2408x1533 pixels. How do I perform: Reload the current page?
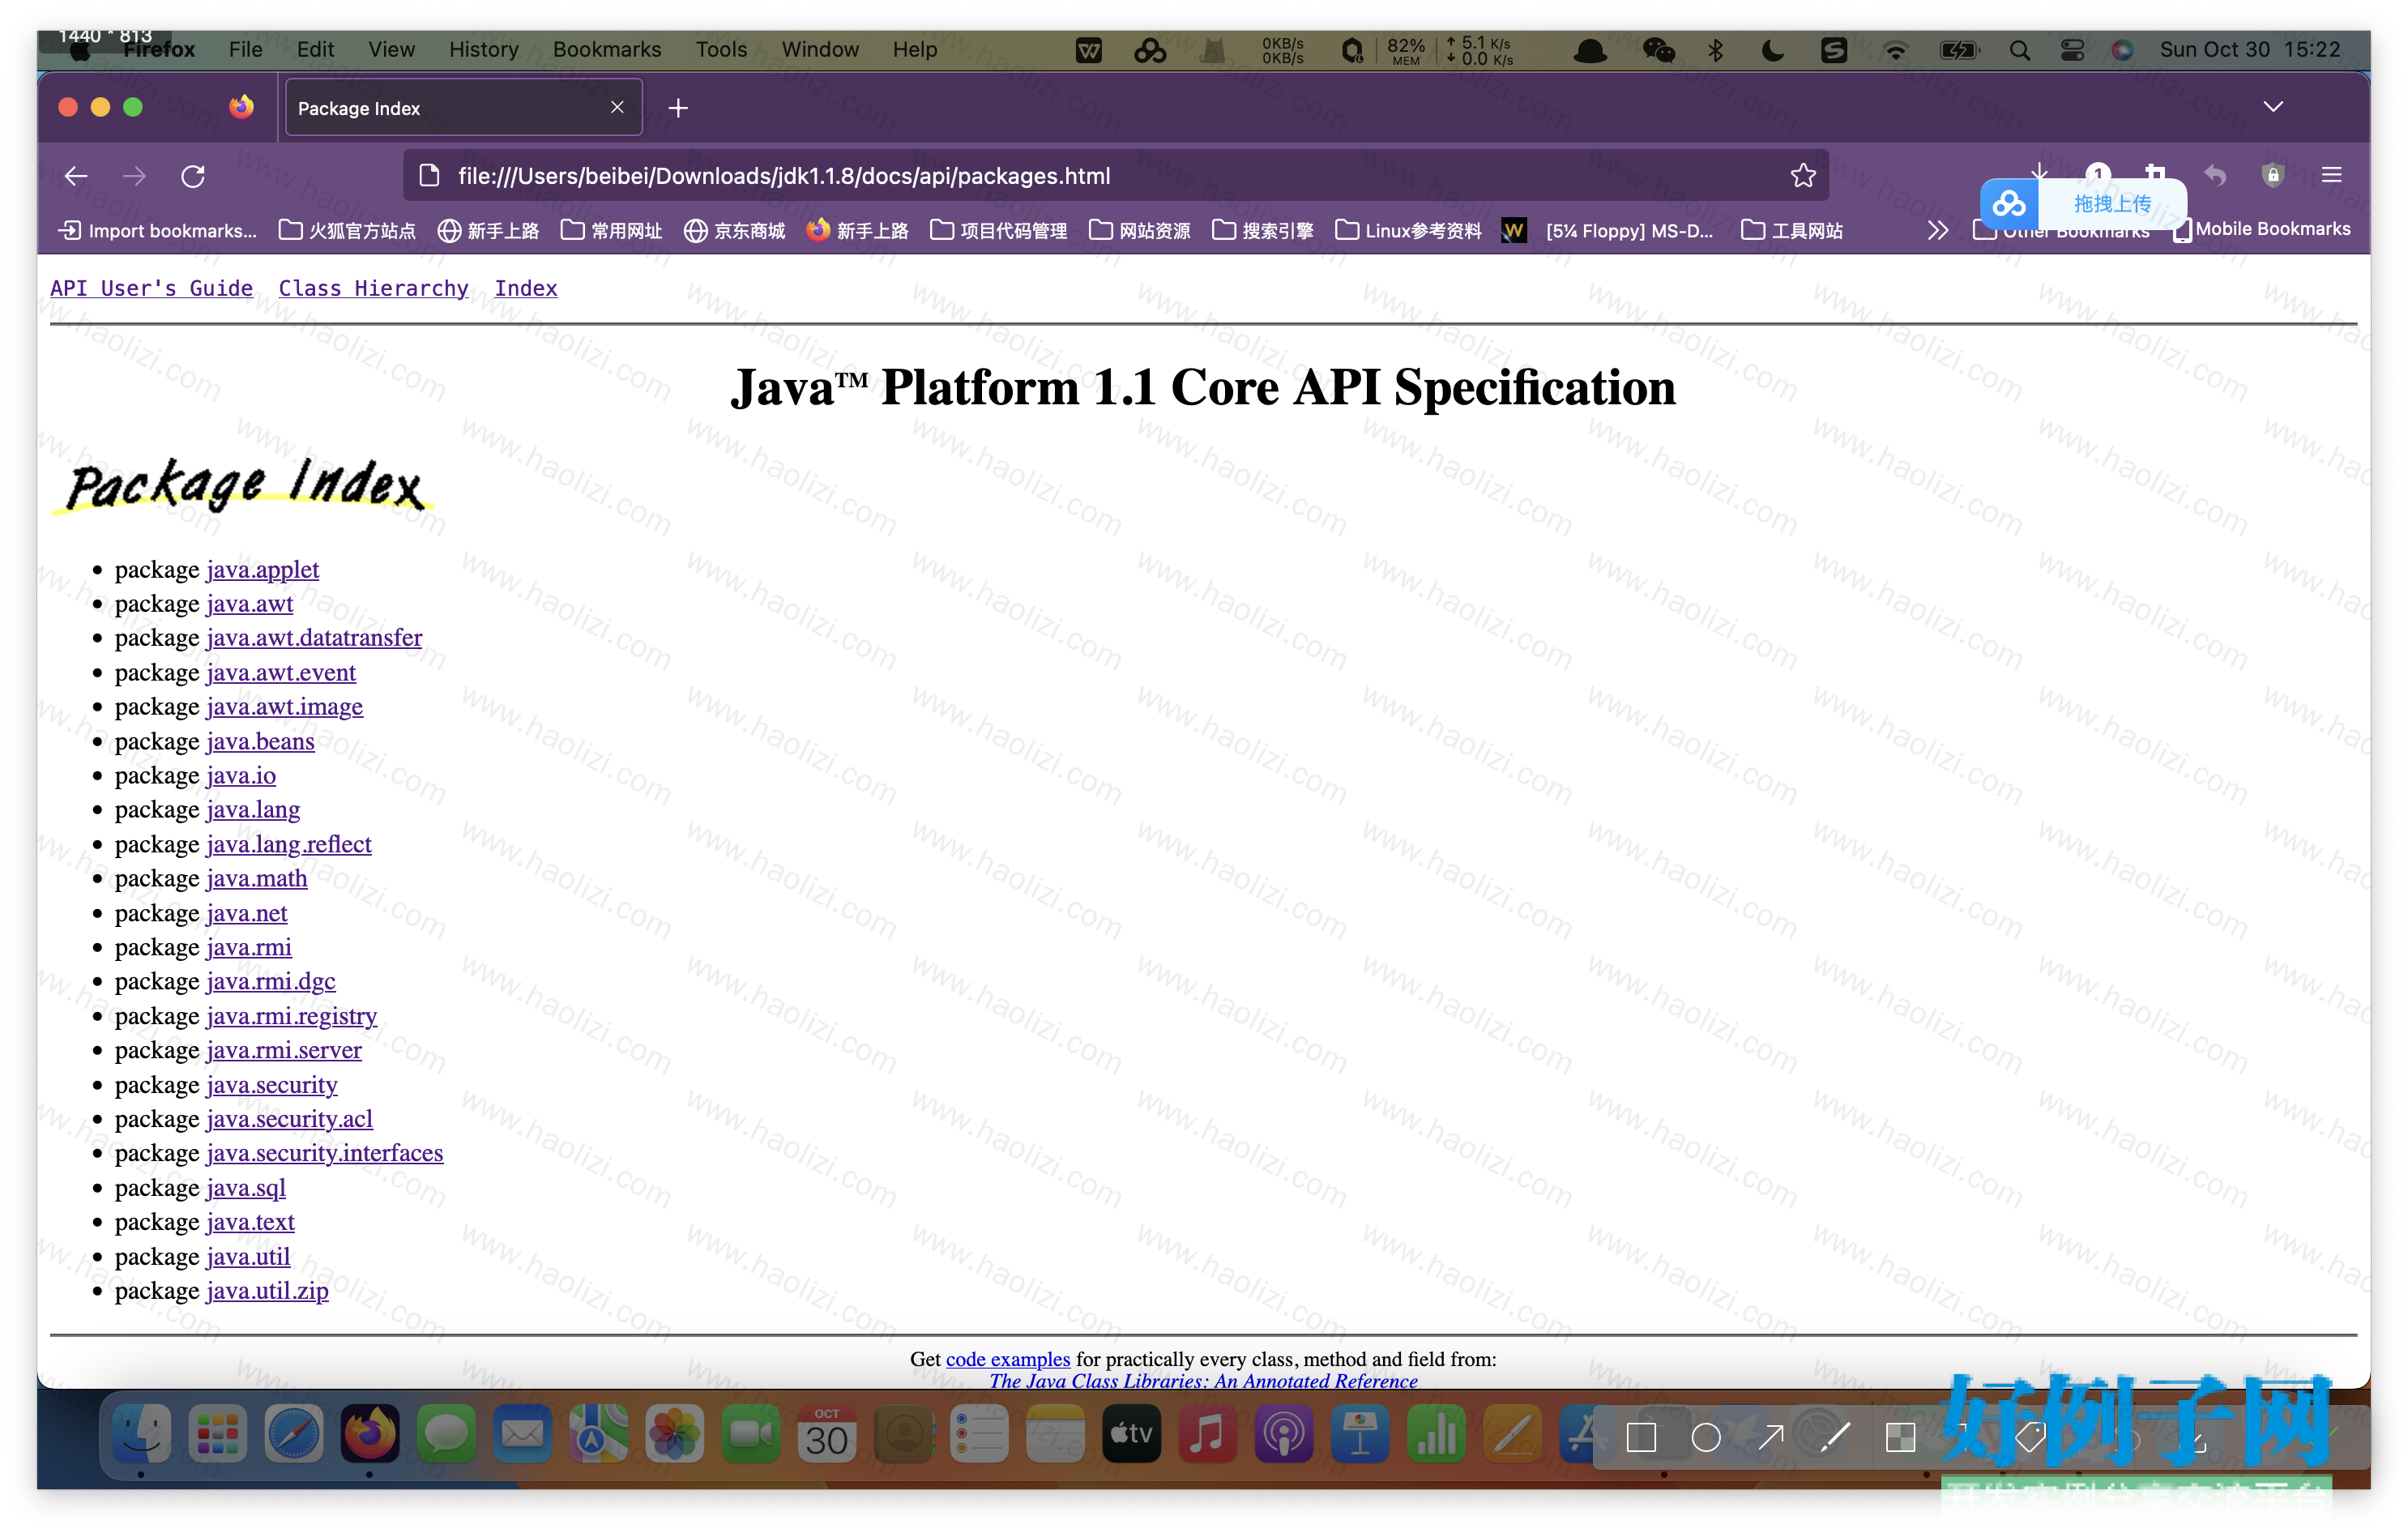click(193, 176)
